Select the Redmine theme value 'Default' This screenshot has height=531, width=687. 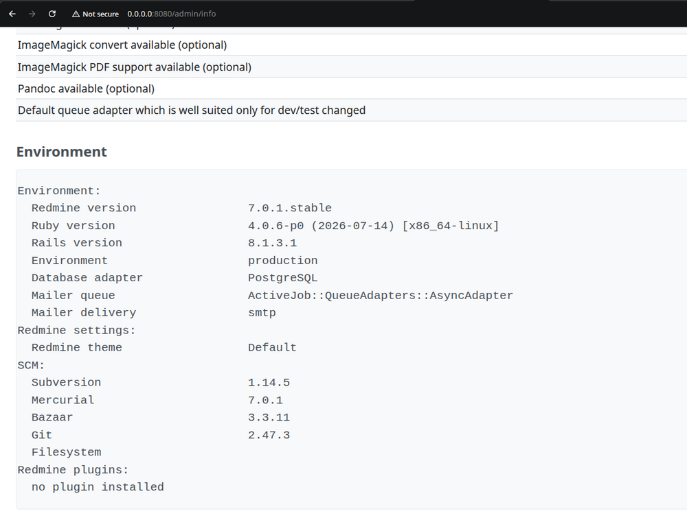pos(272,348)
